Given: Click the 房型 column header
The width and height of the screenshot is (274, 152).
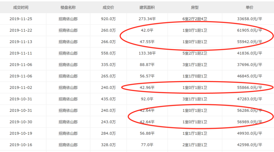Looking at the screenshot, I should (x=195, y=7).
